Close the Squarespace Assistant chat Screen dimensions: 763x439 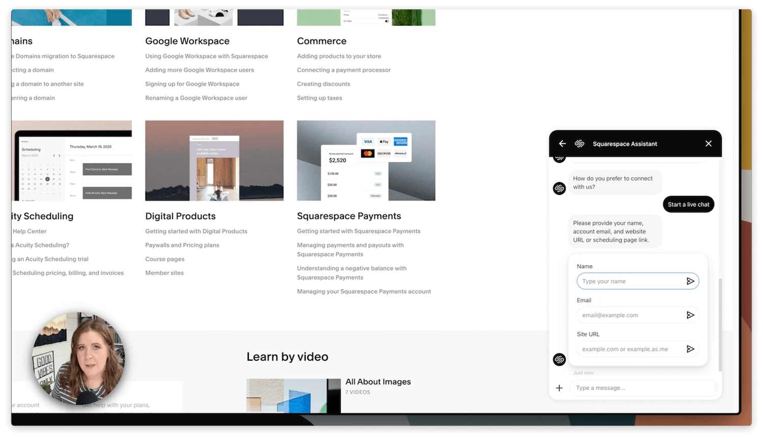(709, 144)
